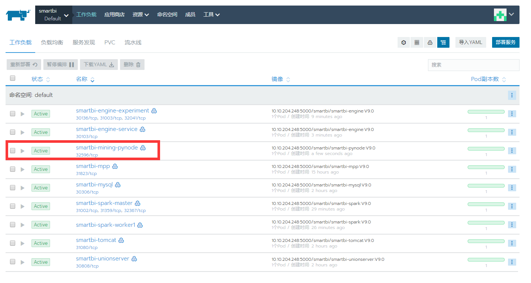Open the user avatar menu
531x283 pixels.
504,15
